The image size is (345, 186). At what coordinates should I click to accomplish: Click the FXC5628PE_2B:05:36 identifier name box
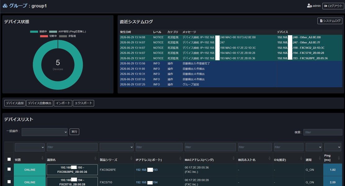point(72,170)
